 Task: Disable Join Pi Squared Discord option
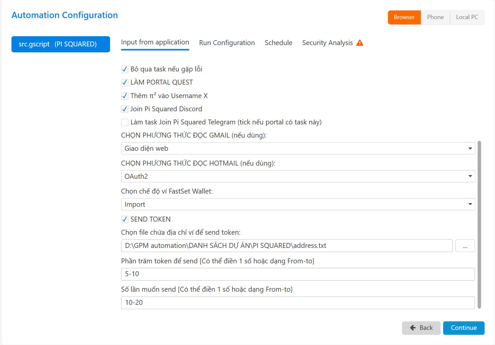click(125, 109)
